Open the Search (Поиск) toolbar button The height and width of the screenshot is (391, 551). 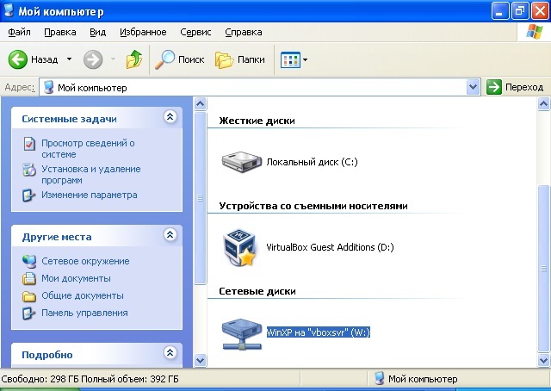tap(179, 60)
